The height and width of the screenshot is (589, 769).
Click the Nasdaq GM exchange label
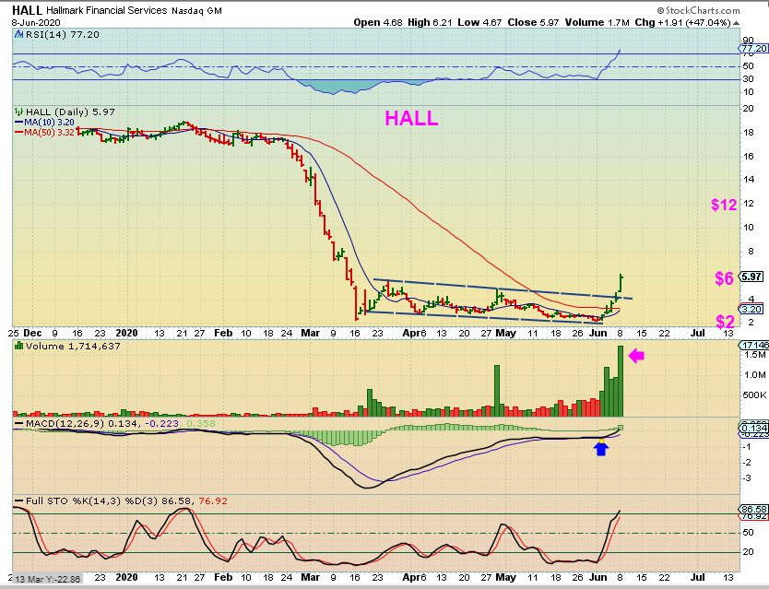196,10
